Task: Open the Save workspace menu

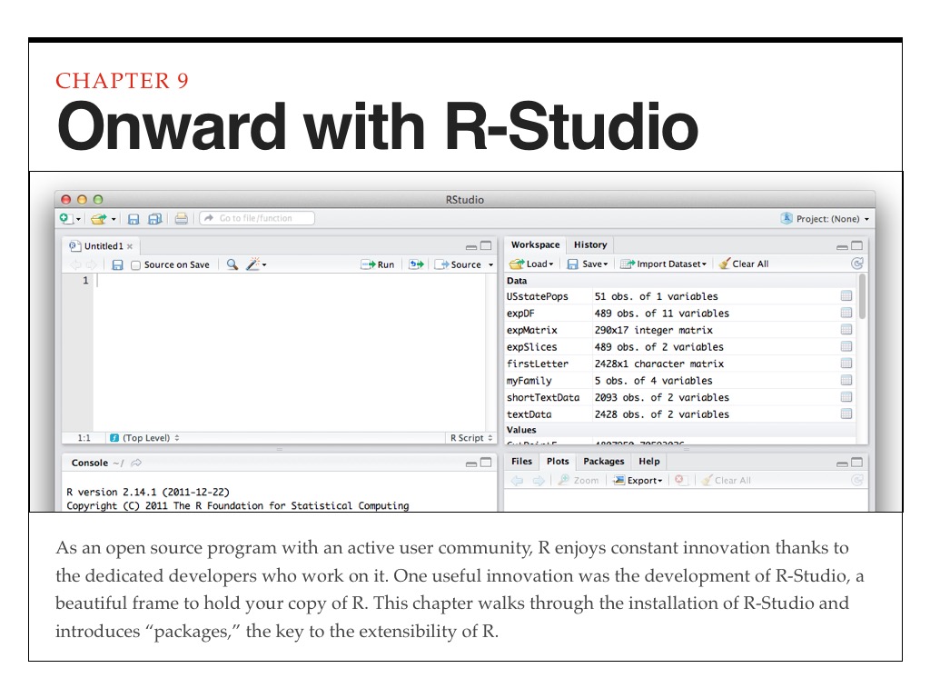Action: tap(588, 264)
